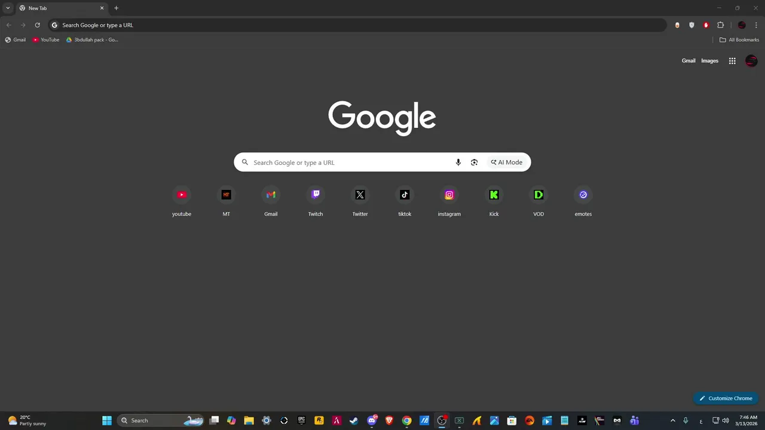Image resolution: width=765 pixels, height=430 pixels.
Task: Reload the current page
Action: 37,25
